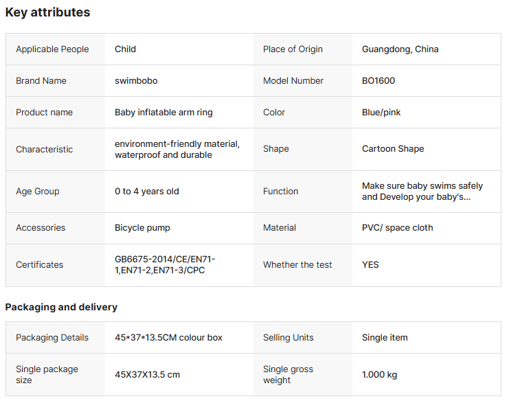This screenshot has height=401, width=511.
Task: Select the Baby inflatable arm ring text
Action: 163,113
